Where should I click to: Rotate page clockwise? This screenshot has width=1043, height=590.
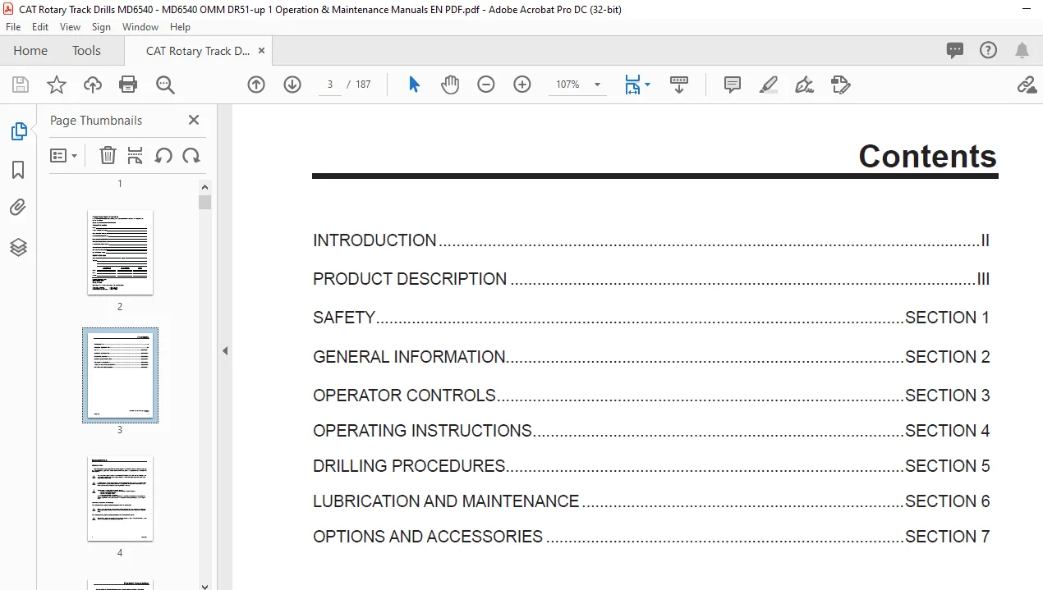(x=191, y=155)
